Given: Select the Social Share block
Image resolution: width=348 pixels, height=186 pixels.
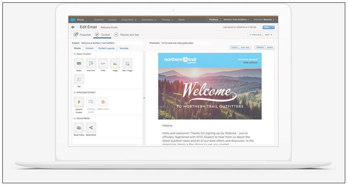Looking at the screenshot, I should pyautogui.click(x=91, y=128).
